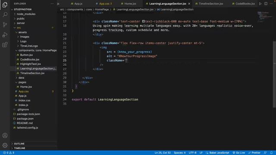Click the feedback icon in status bar
Screen dimensions: 276x155
tap(265, 153)
